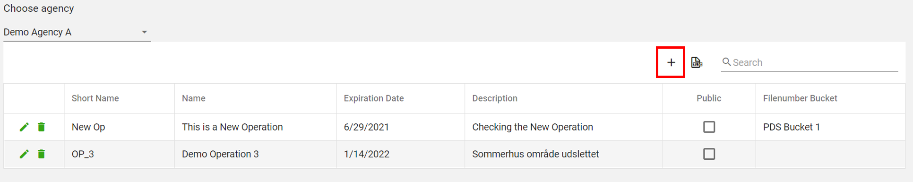This screenshot has height=182, width=913.
Task: Sort by Public column header
Action: point(709,98)
